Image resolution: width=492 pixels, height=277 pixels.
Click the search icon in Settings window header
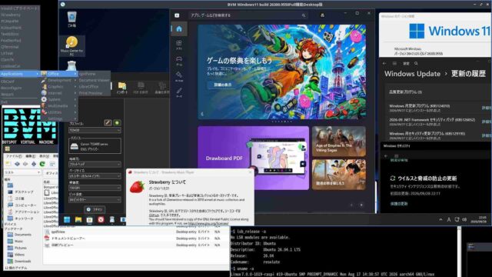[416, 63]
